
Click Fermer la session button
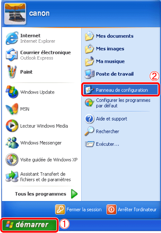click(78, 209)
